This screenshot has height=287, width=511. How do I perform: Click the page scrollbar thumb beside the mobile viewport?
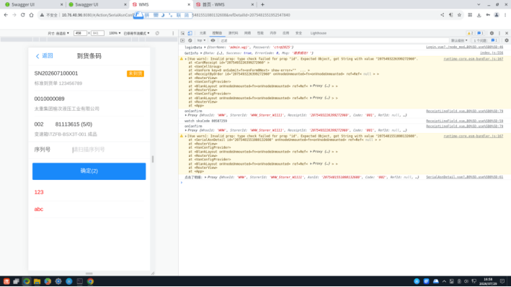(x=153, y=159)
